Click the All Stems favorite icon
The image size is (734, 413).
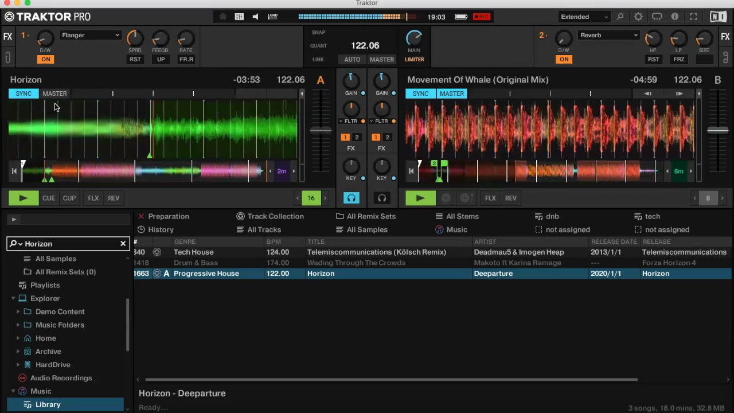(439, 216)
